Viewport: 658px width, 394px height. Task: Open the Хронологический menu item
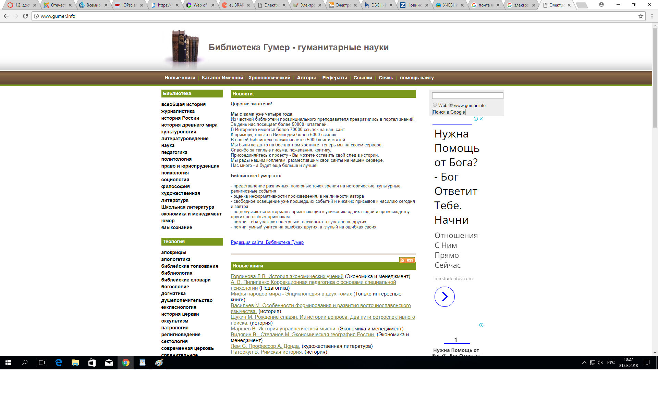point(269,78)
